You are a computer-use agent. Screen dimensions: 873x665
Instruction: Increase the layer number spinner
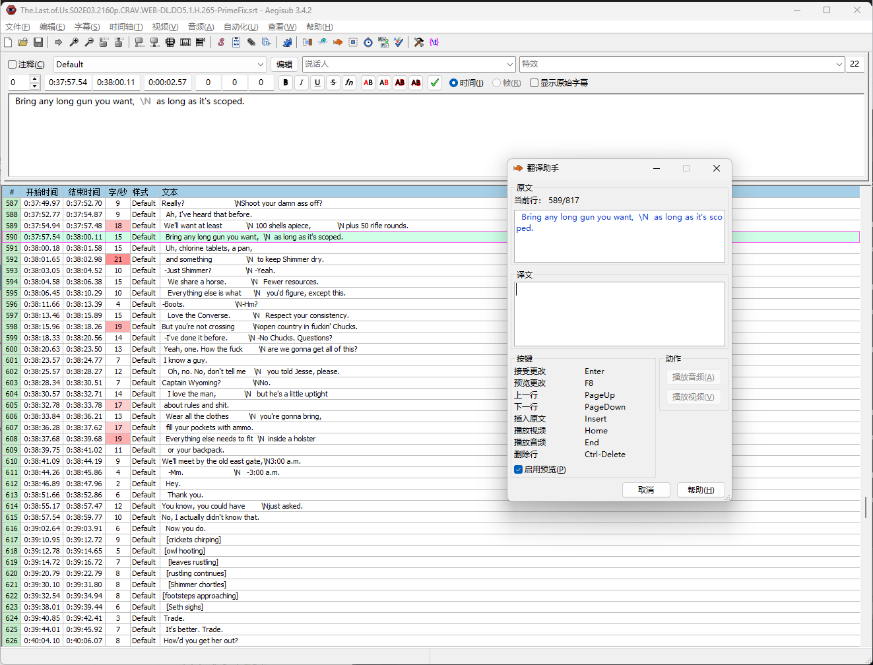click(35, 79)
